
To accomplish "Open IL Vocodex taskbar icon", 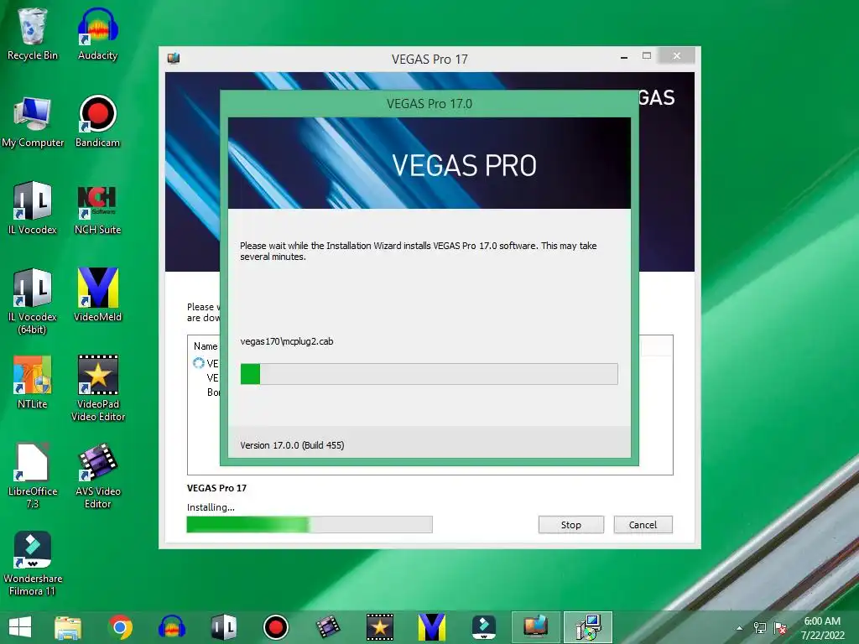I will tap(223, 627).
